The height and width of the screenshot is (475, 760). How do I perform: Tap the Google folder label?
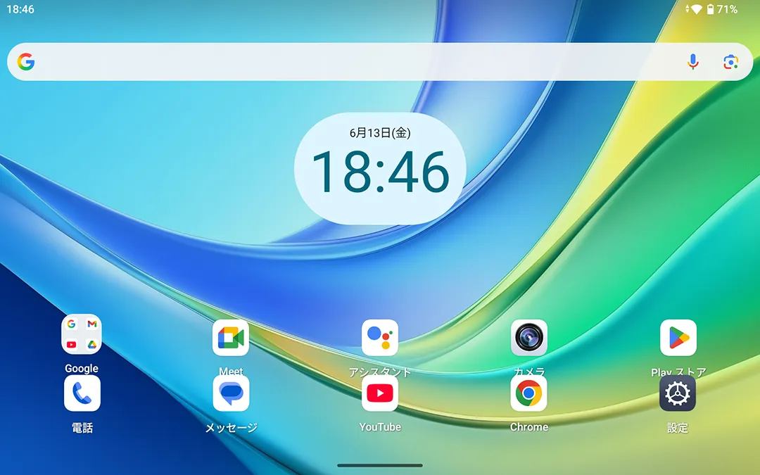82,368
